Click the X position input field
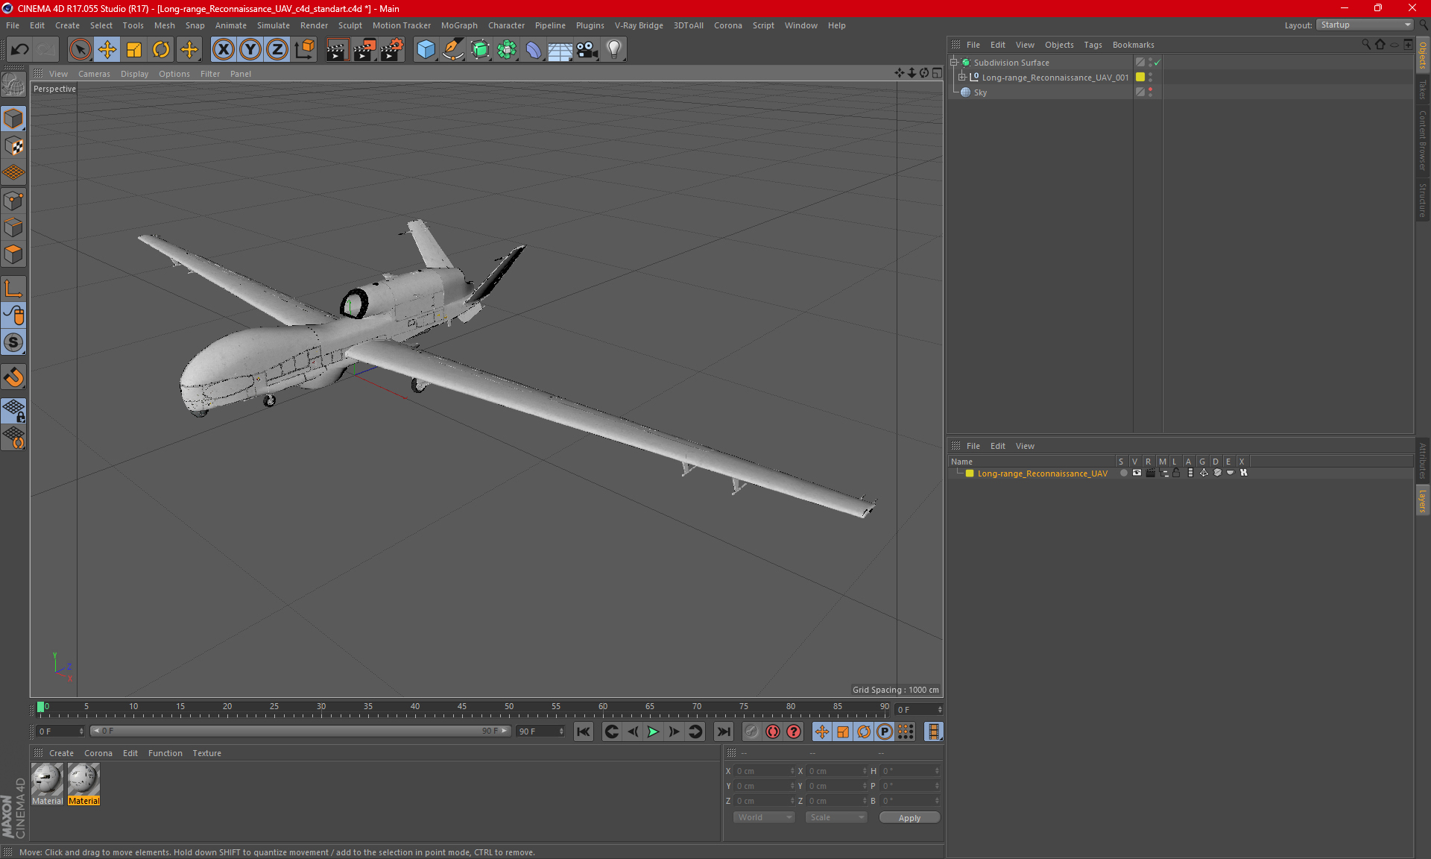This screenshot has height=859, width=1431. (765, 771)
